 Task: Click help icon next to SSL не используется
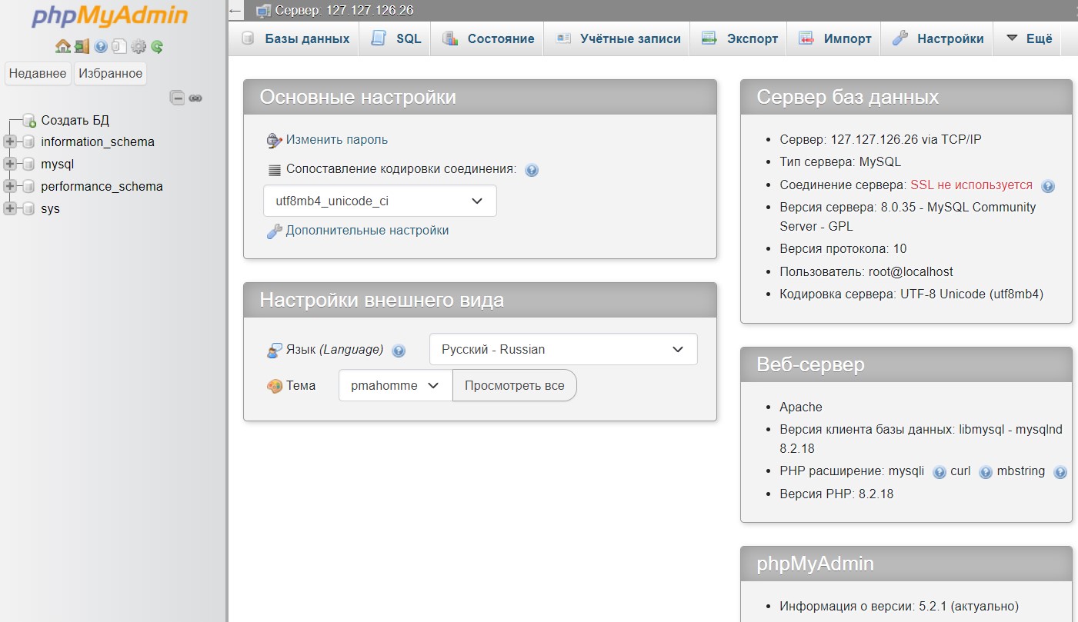(x=1047, y=186)
